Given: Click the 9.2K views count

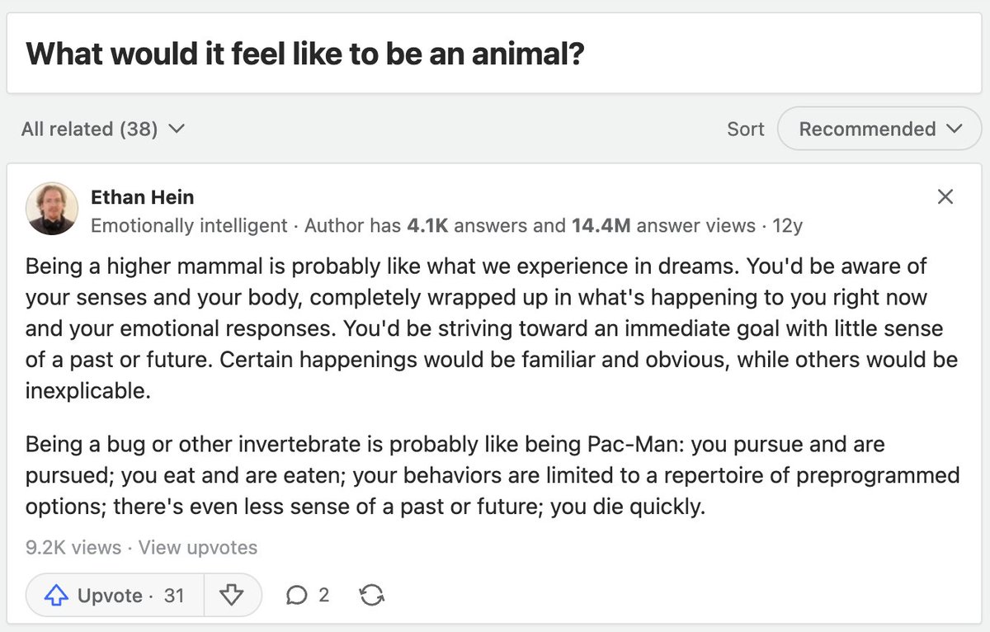Looking at the screenshot, I should click(x=73, y=547).
